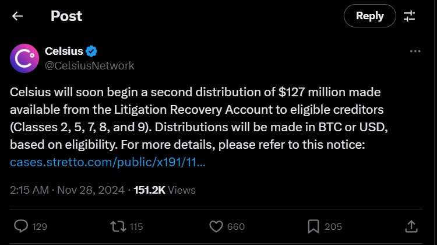The image size is (437, 245).
Task: Like the post with the heart icon
Action: [x=216, y=226]
